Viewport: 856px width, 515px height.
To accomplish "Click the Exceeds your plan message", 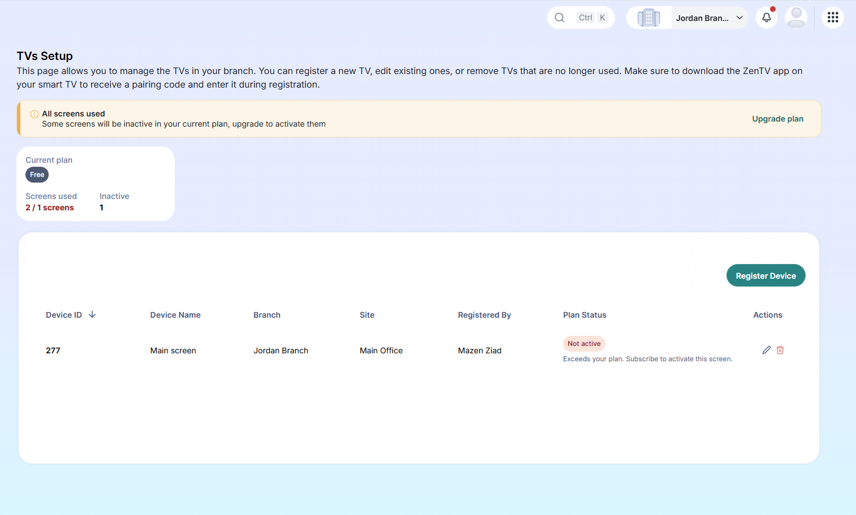I will coord(648,359).
